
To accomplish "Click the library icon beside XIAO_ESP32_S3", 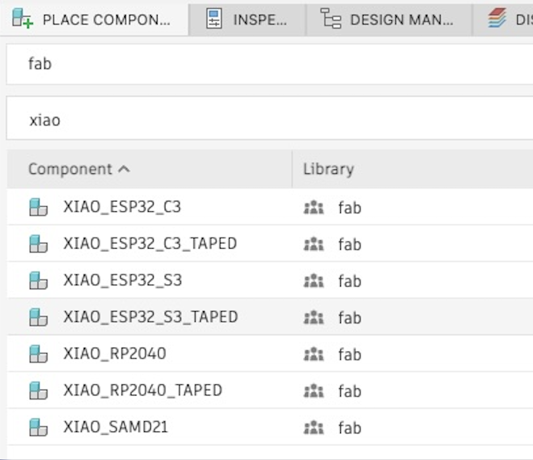I will pyautogui.click(x=313, y=281).
